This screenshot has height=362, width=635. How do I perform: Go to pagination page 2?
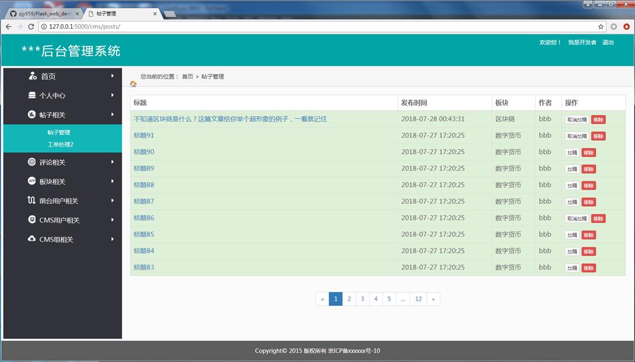[349, 299]
